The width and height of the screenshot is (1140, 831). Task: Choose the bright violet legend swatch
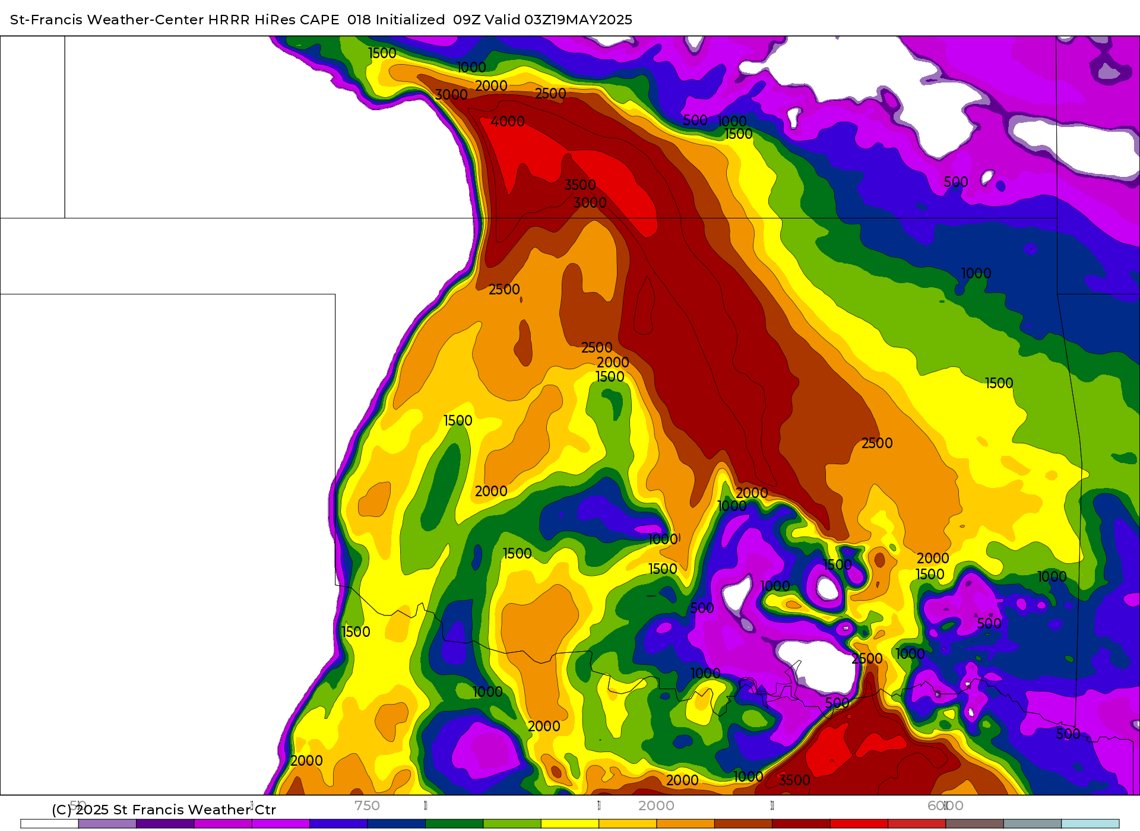point(281,824)
